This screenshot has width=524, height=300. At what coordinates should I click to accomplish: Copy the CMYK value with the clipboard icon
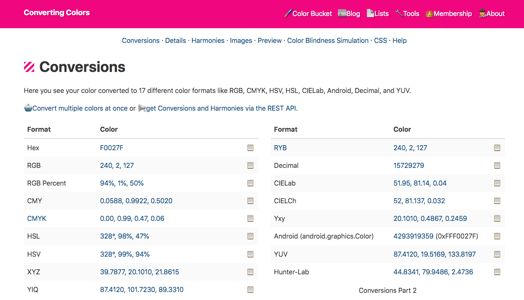point(250,218)
